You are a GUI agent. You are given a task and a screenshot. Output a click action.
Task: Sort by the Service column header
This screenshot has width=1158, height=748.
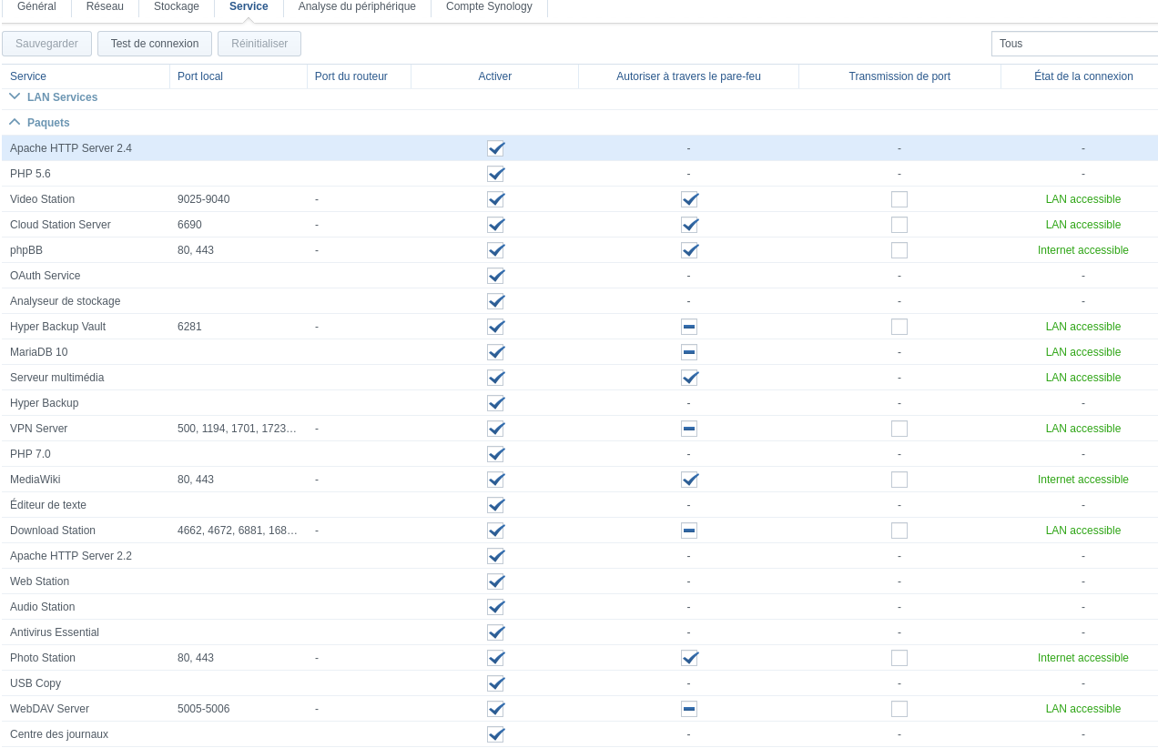[x=86, y=76]
